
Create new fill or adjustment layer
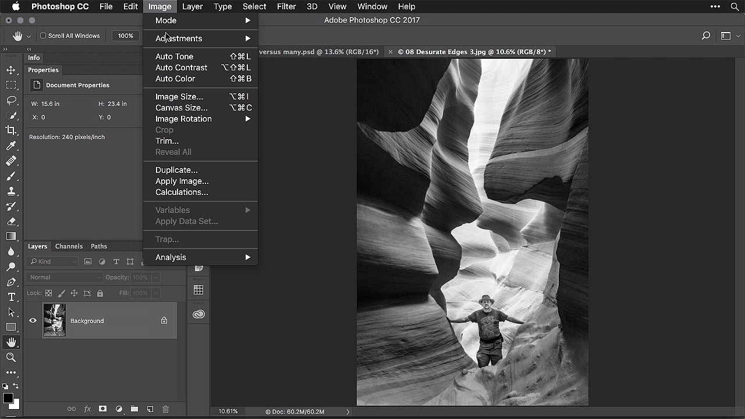tap(119, 409)
